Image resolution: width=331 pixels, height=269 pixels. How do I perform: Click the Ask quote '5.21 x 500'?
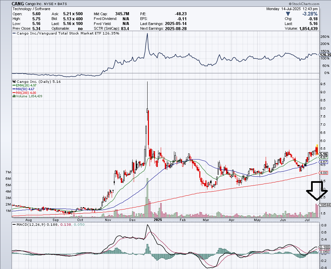coord(73,14)
